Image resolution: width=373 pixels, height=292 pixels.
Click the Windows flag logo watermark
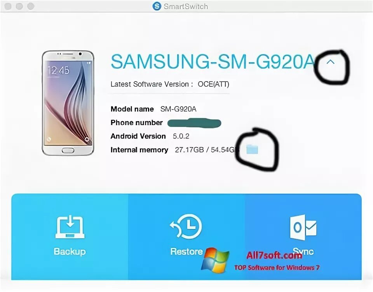[215, 261]
